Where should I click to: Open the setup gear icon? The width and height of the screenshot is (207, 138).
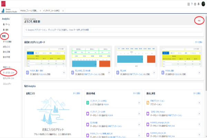(195, 4)
